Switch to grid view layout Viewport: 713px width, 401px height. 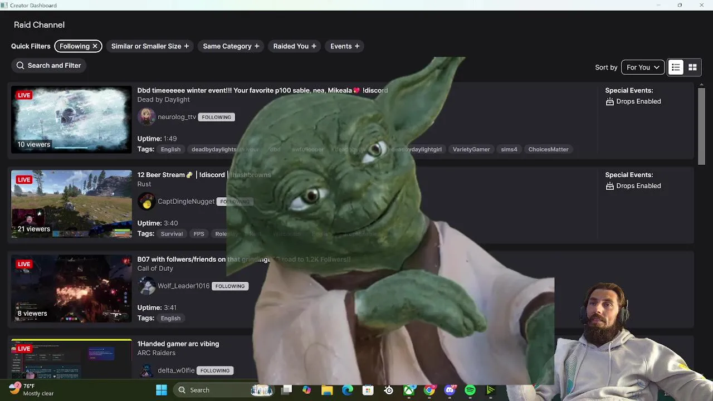[x=692, y=67]
